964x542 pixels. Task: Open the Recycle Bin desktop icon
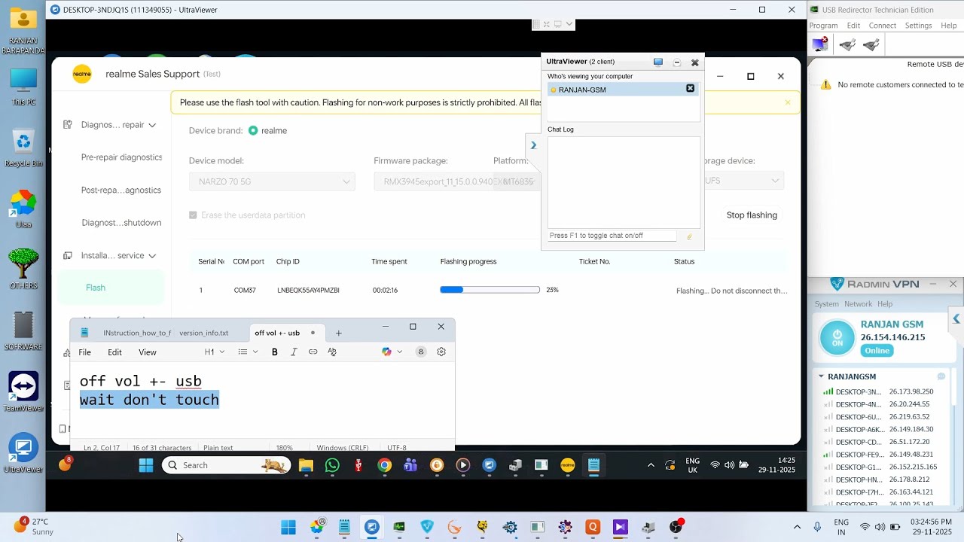23,148
